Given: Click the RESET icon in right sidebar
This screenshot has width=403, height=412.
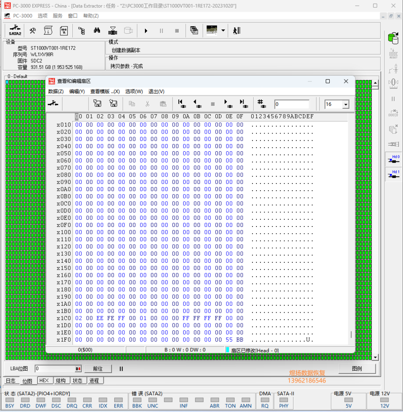Looking at the screenshot, I should point(393,54).
